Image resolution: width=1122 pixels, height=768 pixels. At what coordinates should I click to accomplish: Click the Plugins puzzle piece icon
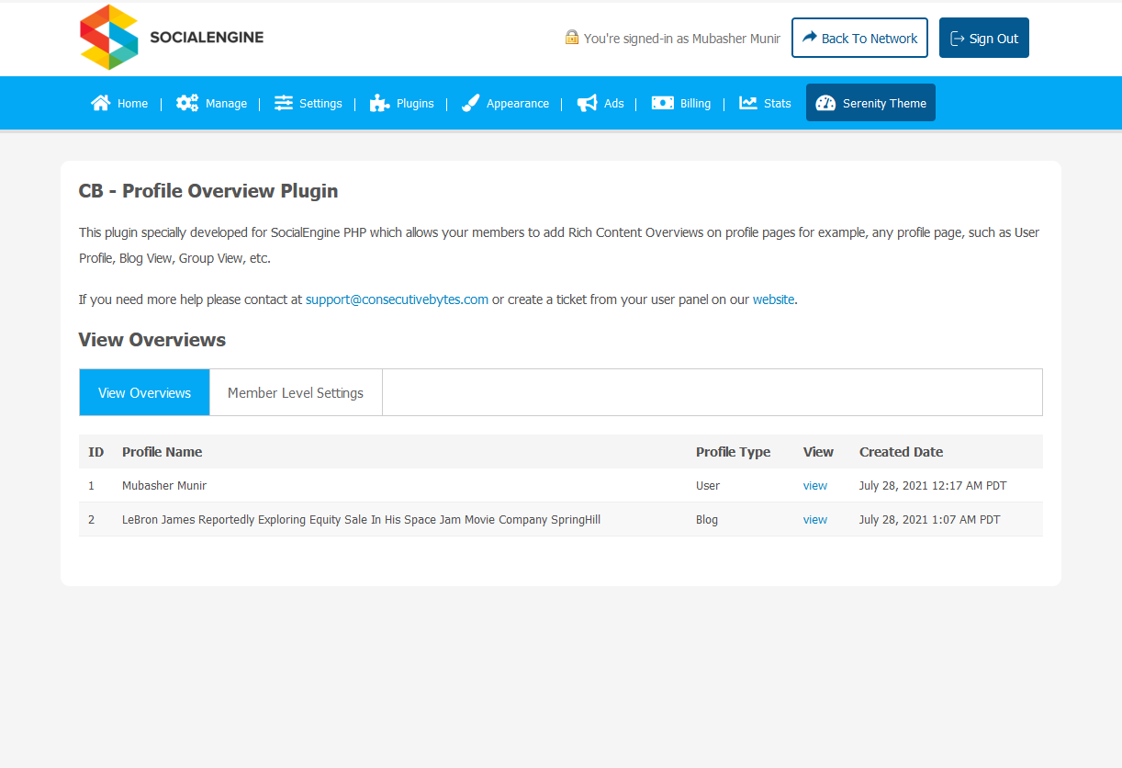click(379, 103)
